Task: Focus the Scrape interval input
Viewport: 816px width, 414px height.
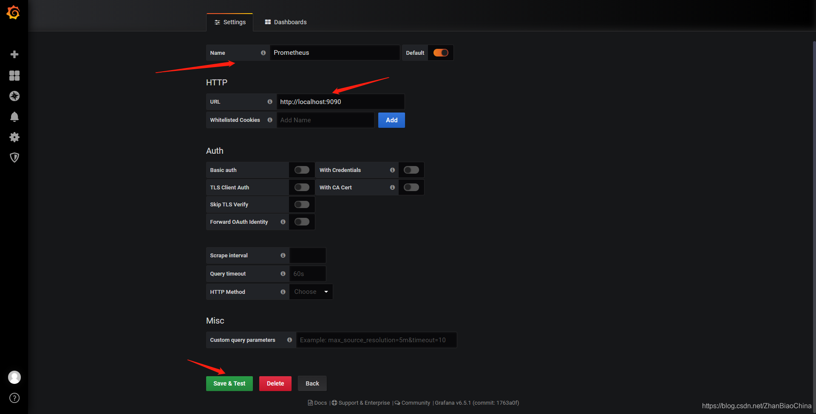Action: 308,255
